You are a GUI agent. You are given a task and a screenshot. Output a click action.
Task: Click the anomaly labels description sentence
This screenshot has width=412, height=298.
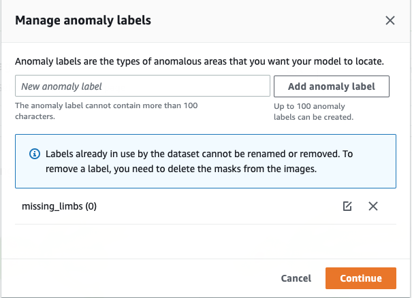(200, 61)
